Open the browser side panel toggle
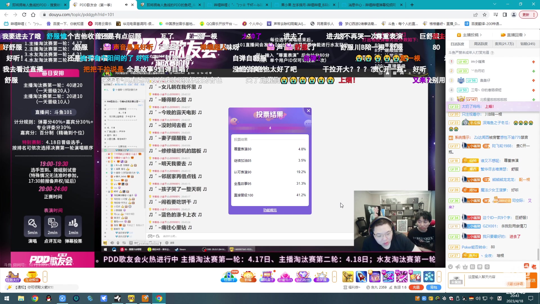The image size is (540, 304). [505, 15]
